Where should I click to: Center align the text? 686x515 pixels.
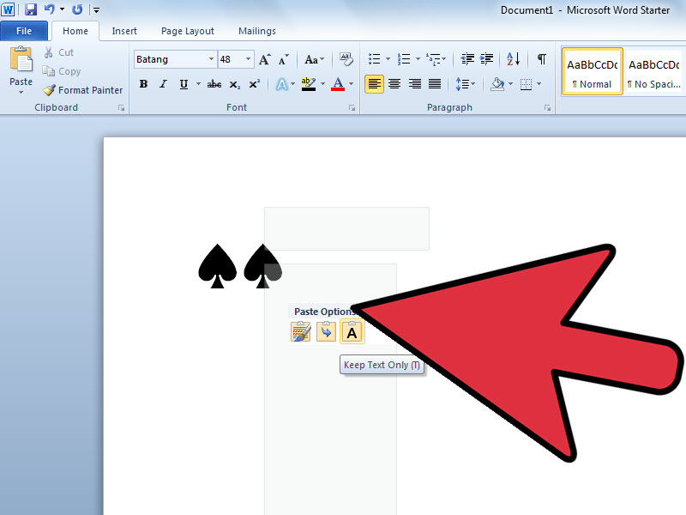click(x=394, y=84)
